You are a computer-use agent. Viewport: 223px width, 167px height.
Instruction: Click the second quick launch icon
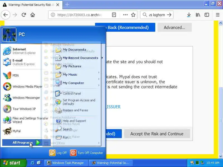tap(39, 163)
